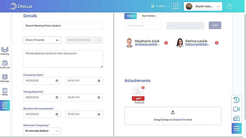Switch to the Voters tab

click(131, 16)
